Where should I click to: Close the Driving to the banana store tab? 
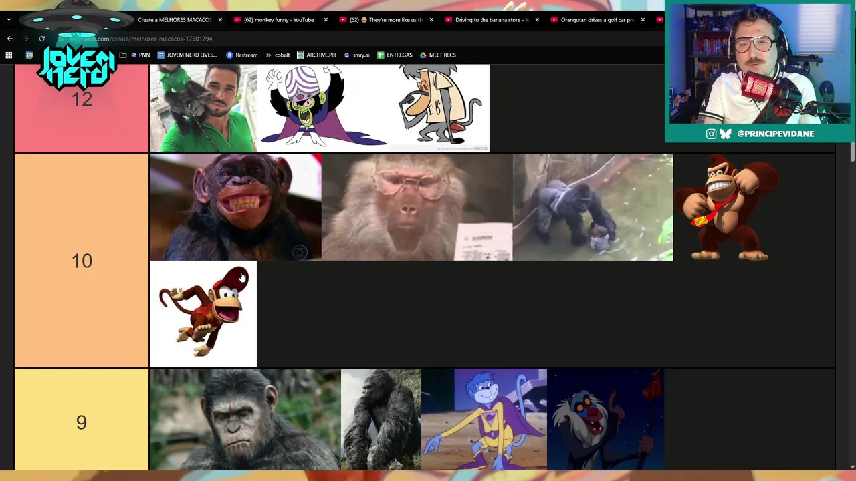point(537,20)
